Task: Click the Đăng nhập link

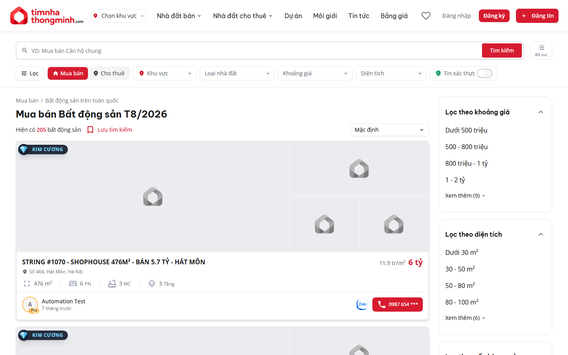Action: coord(456,16)
